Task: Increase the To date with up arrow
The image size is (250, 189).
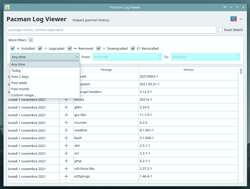Action: pos(237,55)
